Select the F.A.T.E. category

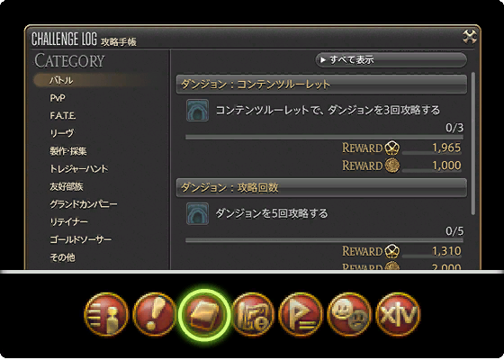(63, 116)
